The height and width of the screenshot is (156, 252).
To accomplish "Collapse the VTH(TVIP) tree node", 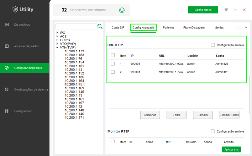I will pyautogui.click(x=57, y=47).
